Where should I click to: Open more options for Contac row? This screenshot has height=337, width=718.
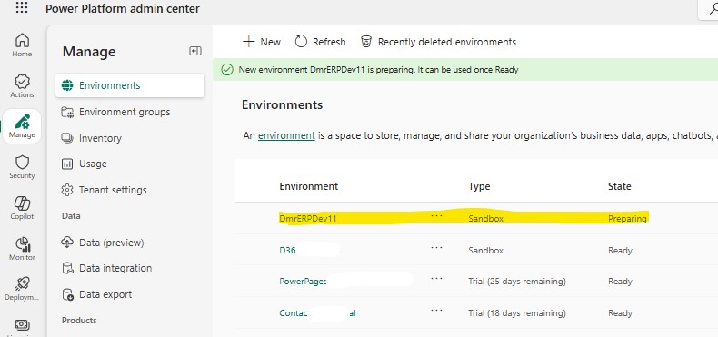click(x=437, y=311)
